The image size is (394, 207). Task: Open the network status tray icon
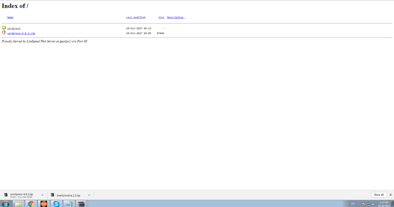(369, 204)
